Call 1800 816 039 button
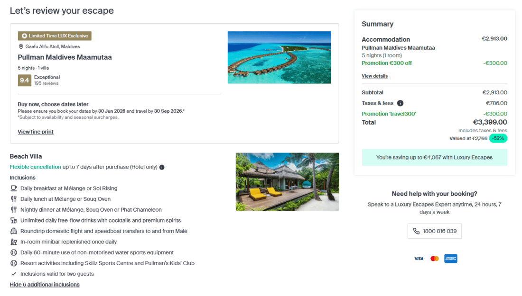 [x=434, y=231]
